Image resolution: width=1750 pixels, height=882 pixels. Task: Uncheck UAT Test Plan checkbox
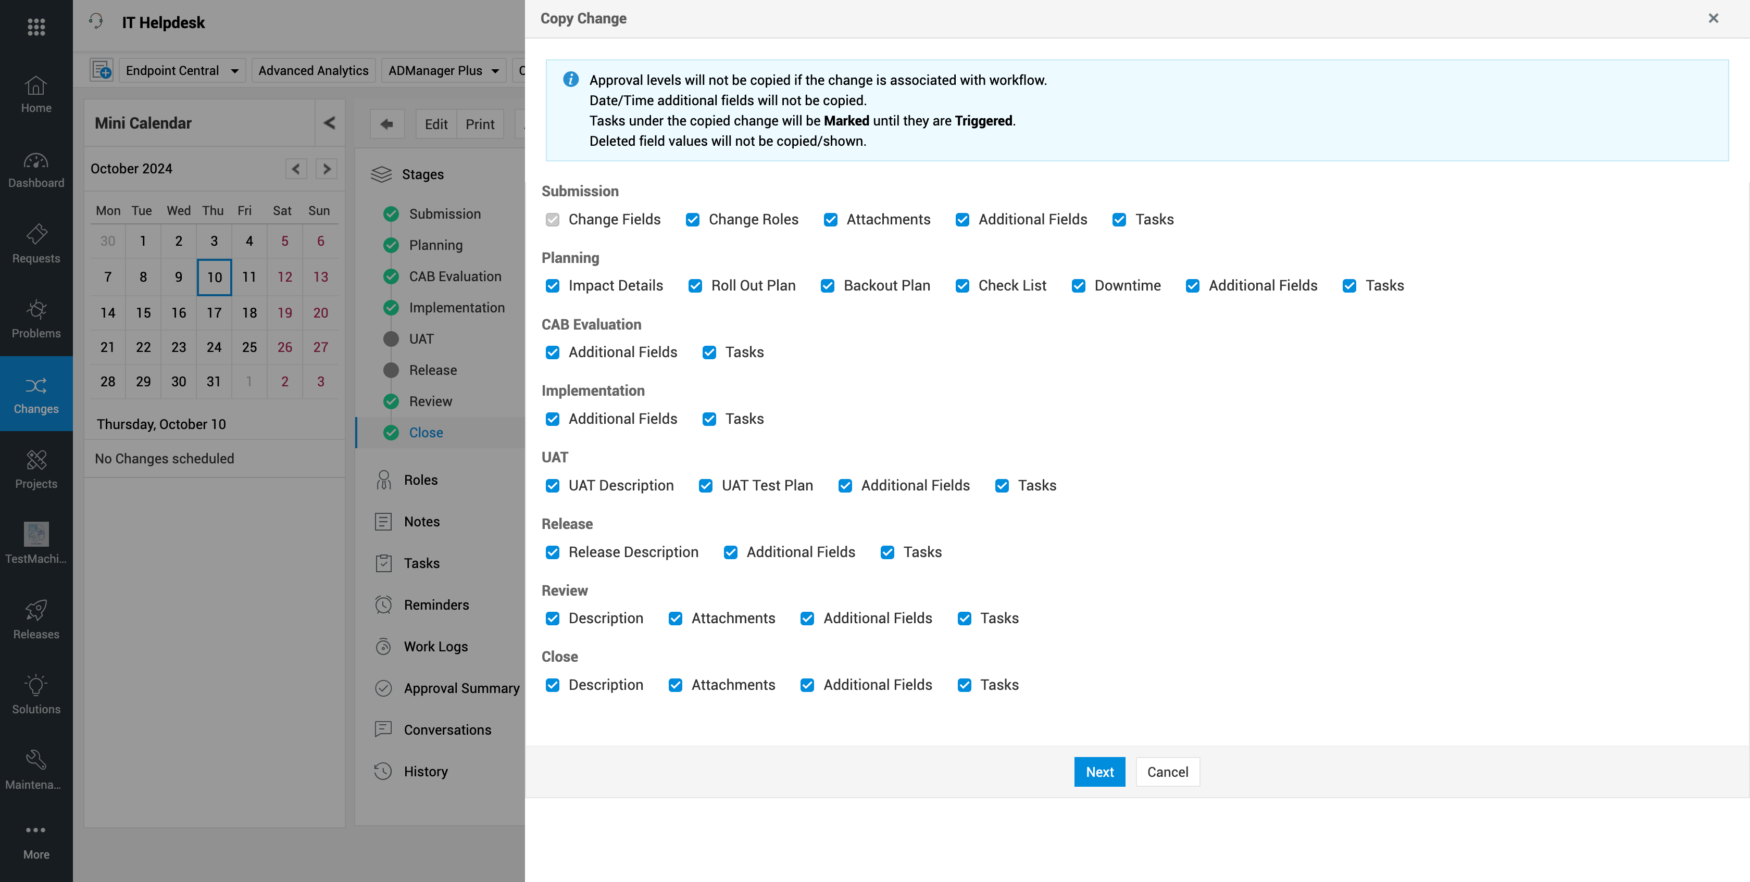pyautogui.click(x=705, y=485)
